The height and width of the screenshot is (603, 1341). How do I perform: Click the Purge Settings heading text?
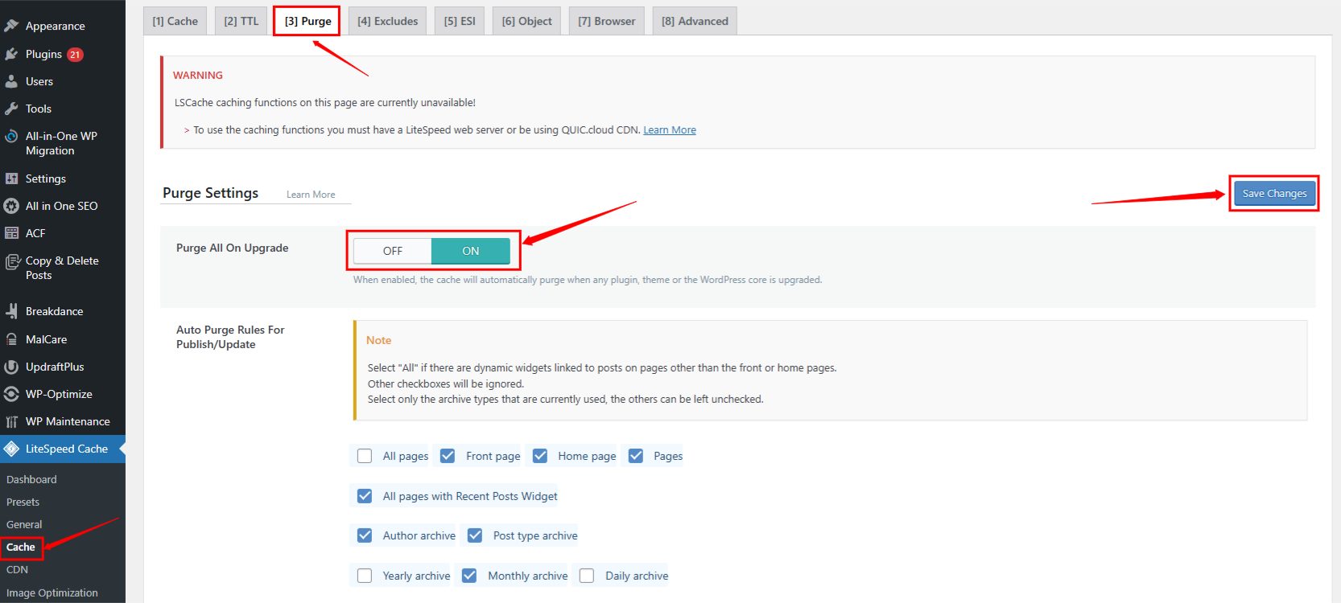[211, 193]
